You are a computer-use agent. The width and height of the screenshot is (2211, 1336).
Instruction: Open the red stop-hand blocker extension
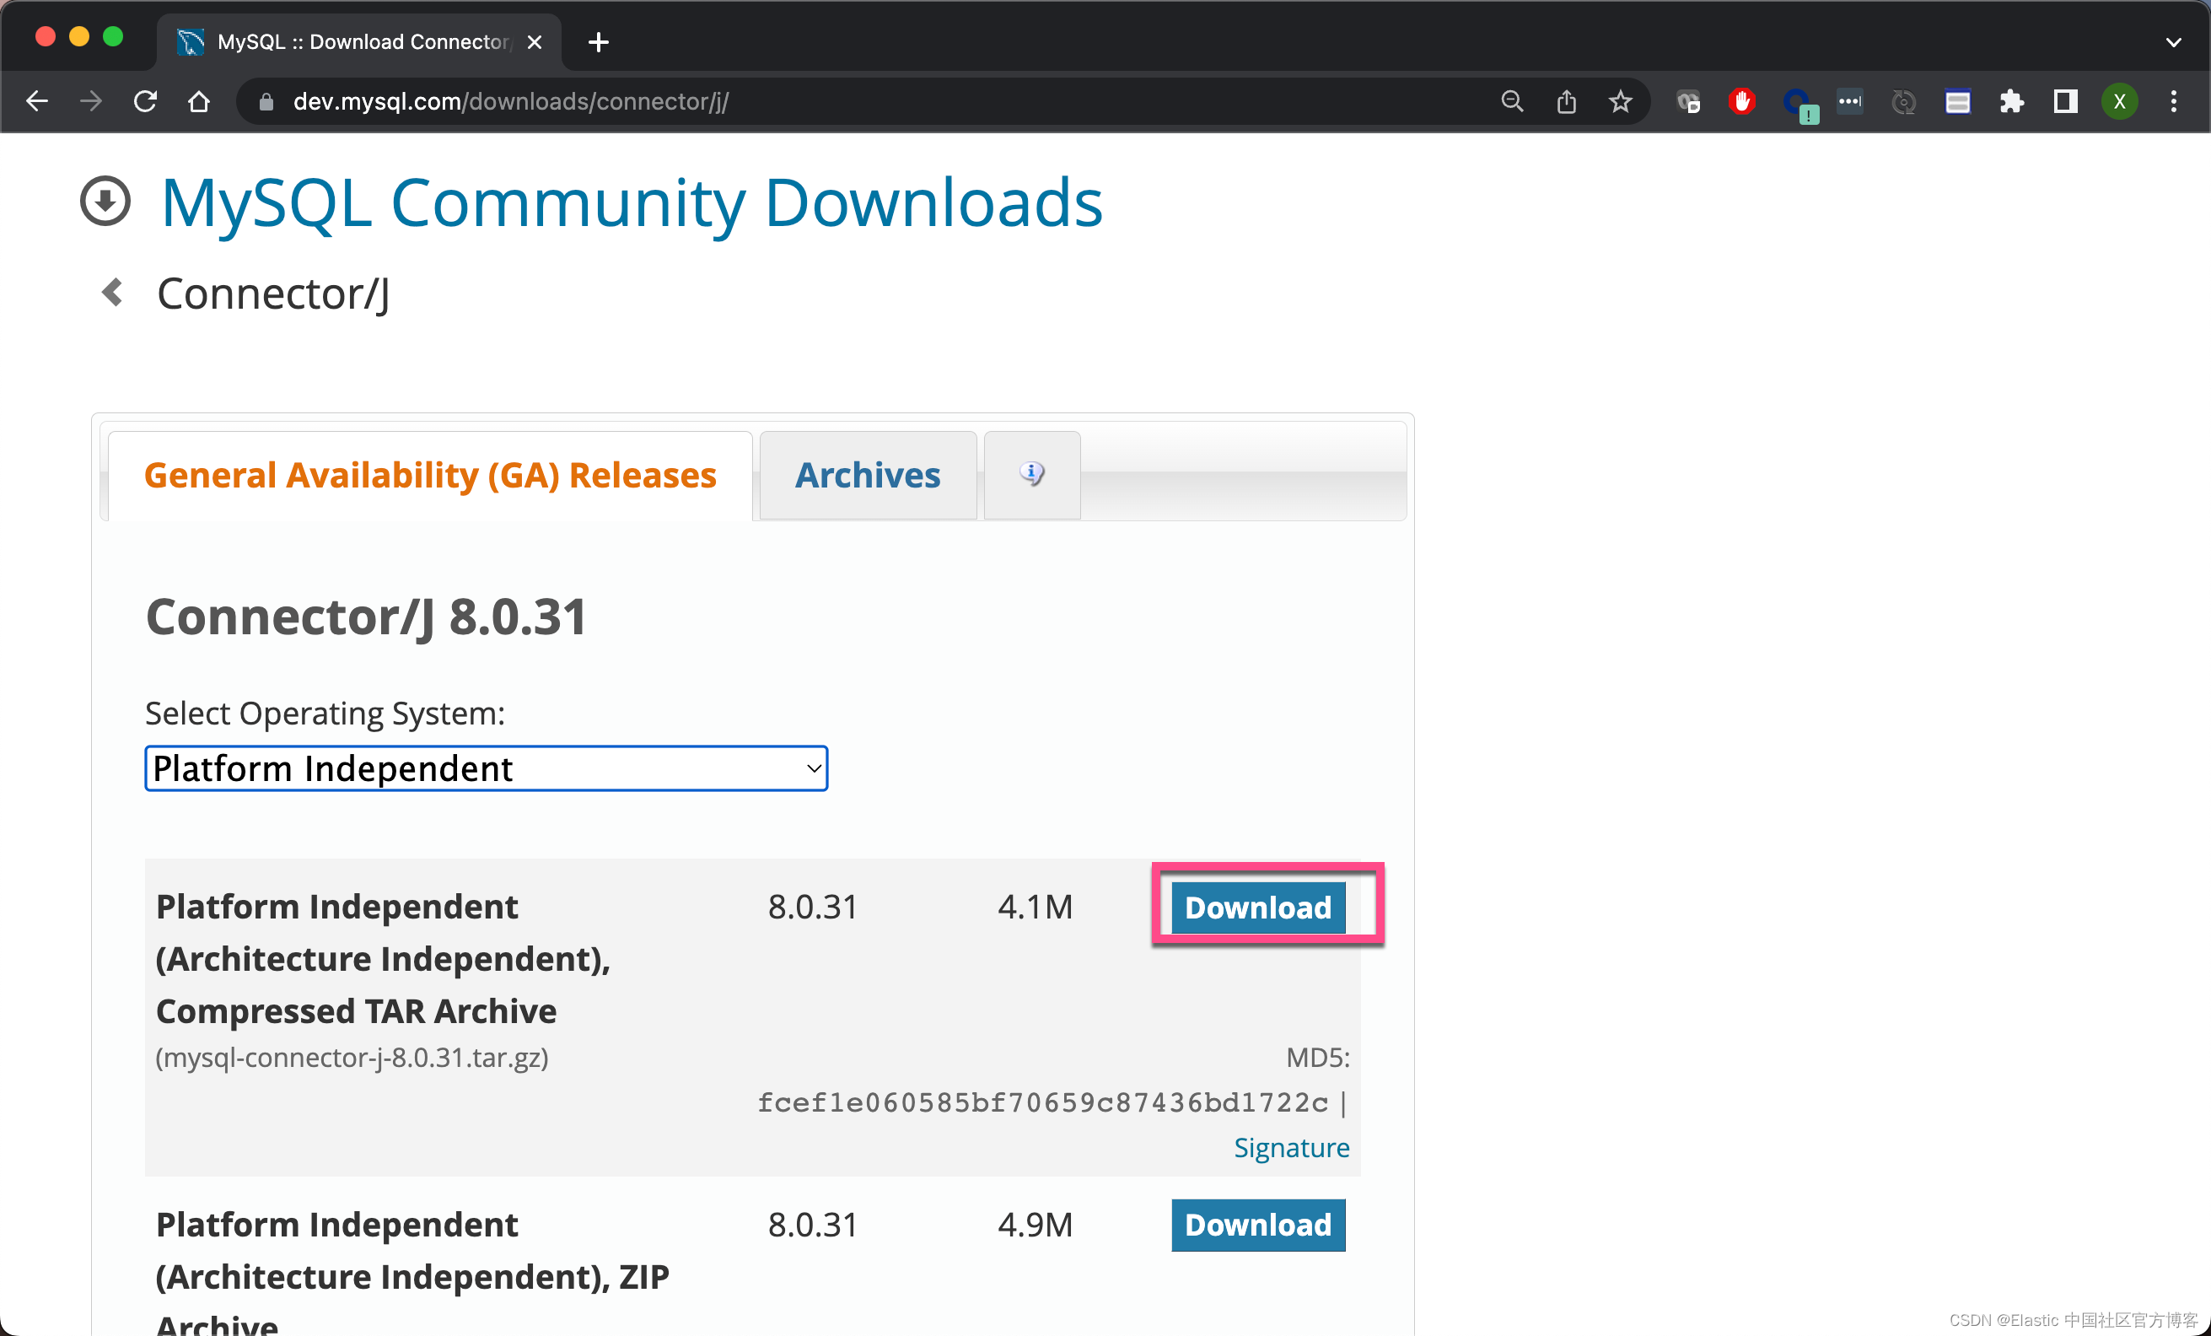click(x=1741, y=101)
